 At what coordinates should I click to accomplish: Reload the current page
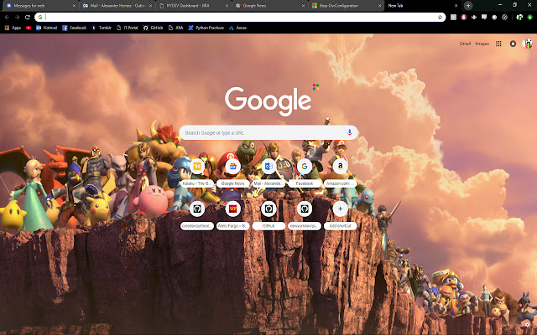[x=28, y=17]
